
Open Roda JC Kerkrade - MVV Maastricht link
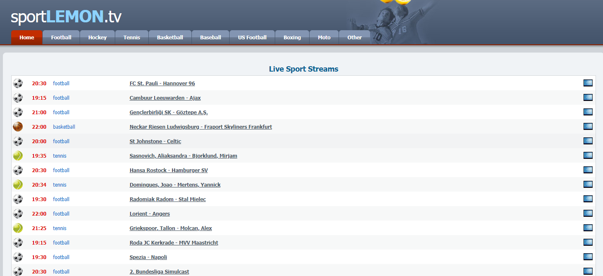click(x=174, y=242)
